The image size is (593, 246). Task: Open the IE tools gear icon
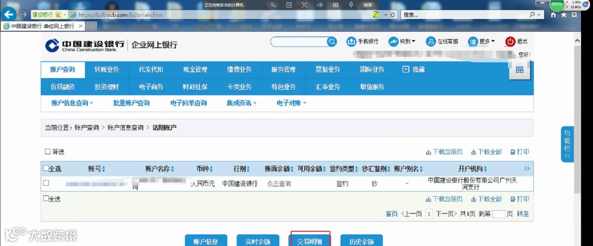(574, 15)
